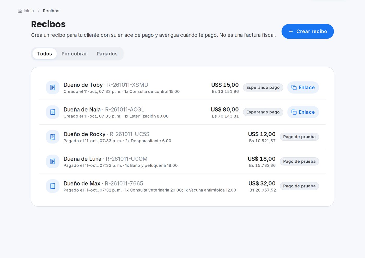The image size is (365, 258).
Task: Click Pago de prueba badge for Luna
Action: [x=299, y=161]
